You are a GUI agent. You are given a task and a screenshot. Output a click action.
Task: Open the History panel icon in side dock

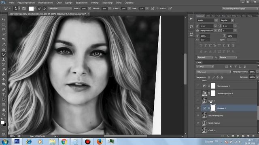pos(191,26)
